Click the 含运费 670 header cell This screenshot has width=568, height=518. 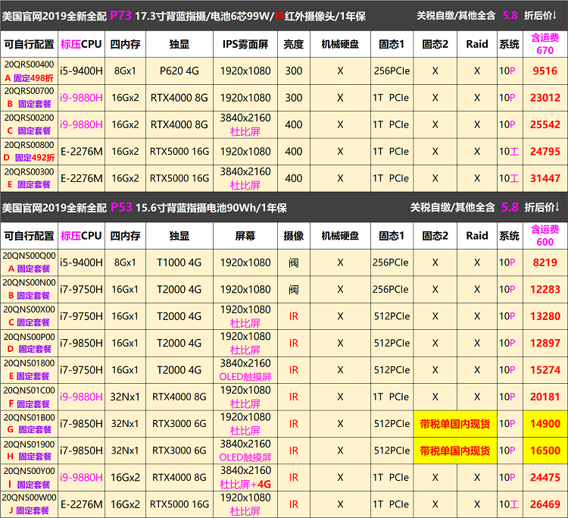click(545, 44)
